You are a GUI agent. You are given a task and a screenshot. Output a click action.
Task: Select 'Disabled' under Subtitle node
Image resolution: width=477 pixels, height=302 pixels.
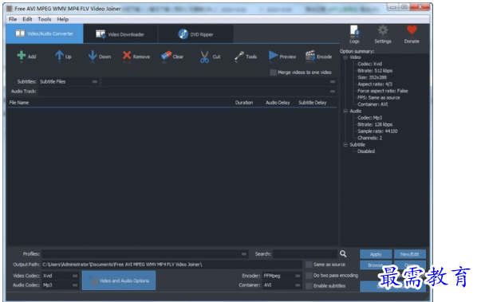click(366, 151)
